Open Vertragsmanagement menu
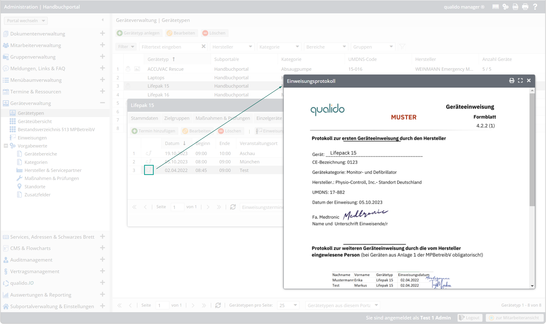546x324 pixels. pyautogui.click(x=35, y=271)
